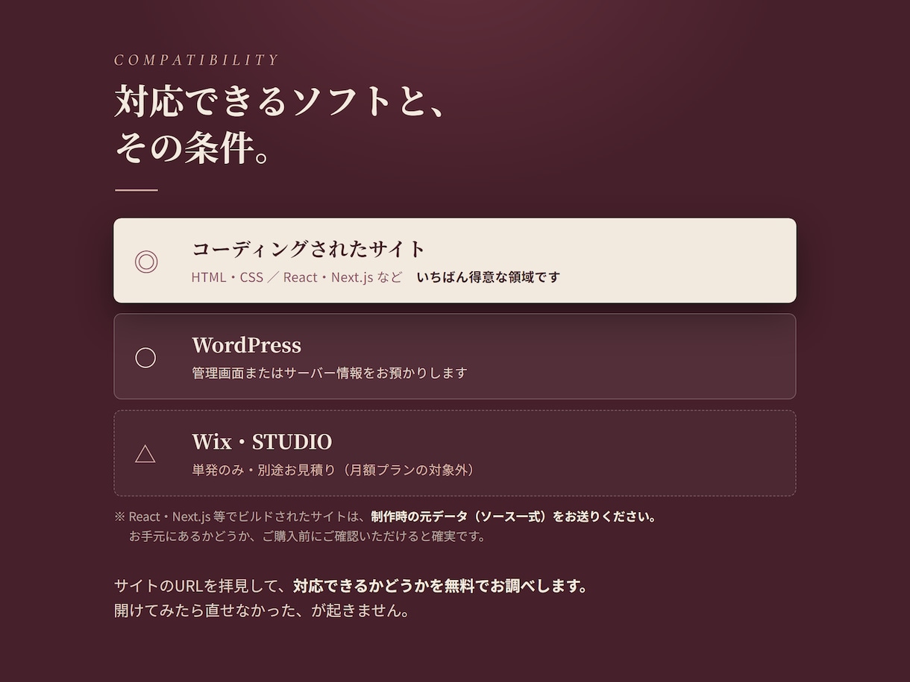The width and height of the screenshot is (910, 682).
Task: Click the line 開けてみたら直せなかった、が起きません。
Action: (x=262, y=611)
